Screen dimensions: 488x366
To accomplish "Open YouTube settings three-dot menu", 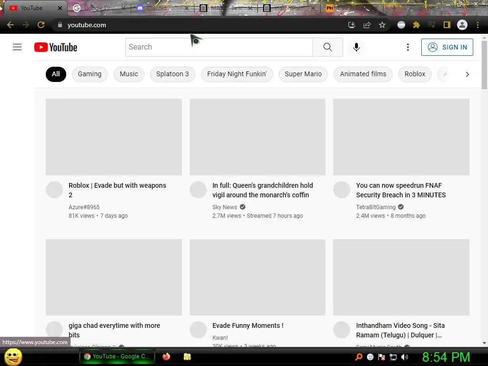I will pyautogui.click(x=408, y=47).
